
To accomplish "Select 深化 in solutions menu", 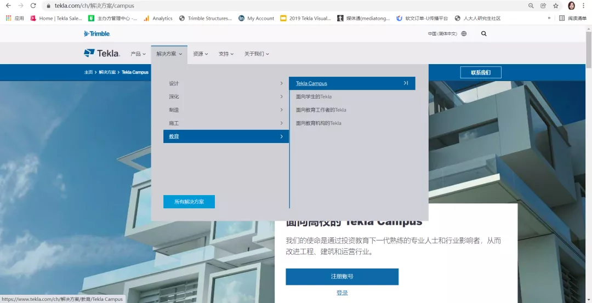I will 226,96.
